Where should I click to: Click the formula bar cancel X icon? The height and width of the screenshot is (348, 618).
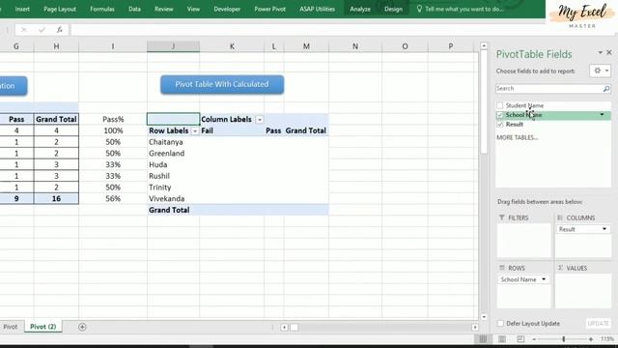point(24,30)
